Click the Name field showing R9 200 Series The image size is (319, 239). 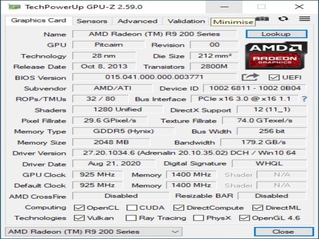[x=155, y=34]
